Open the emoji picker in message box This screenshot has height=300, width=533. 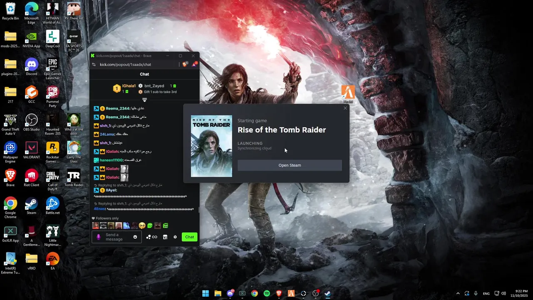(135, 237)
